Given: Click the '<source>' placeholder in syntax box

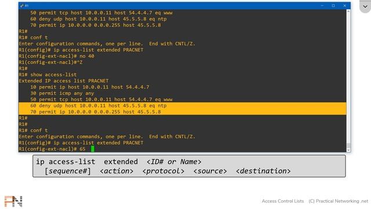Looking at the screenshot, I should (x=210, y=171).
